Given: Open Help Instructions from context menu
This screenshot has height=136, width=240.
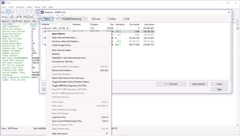Looking at the screenshot, I should coord(79,134).
